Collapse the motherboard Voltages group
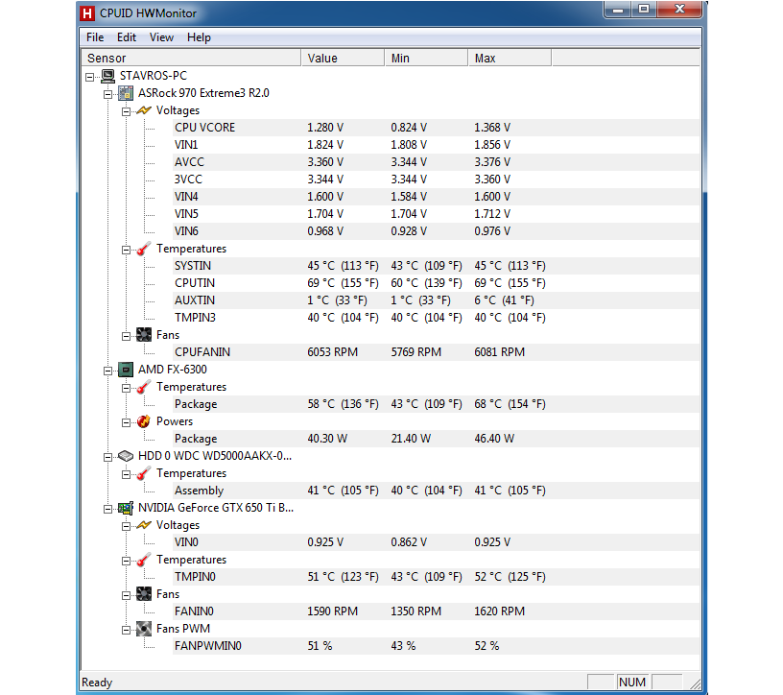This screenshot has width=783, height=695. (127, 111)
